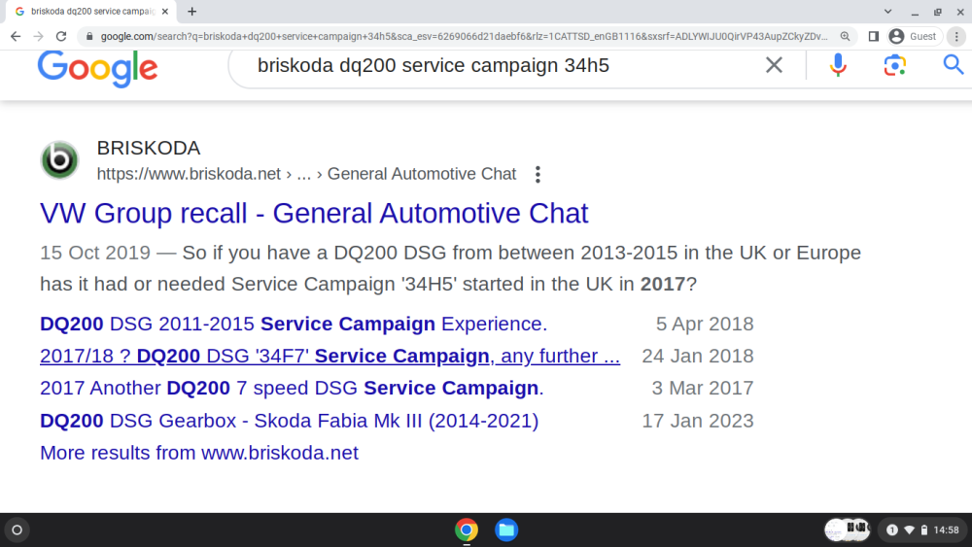Click the '17 Jan 2023' date text
The width and height of the screenshot is (972, 547).
697,422
